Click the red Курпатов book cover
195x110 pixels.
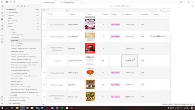(90, 48)
